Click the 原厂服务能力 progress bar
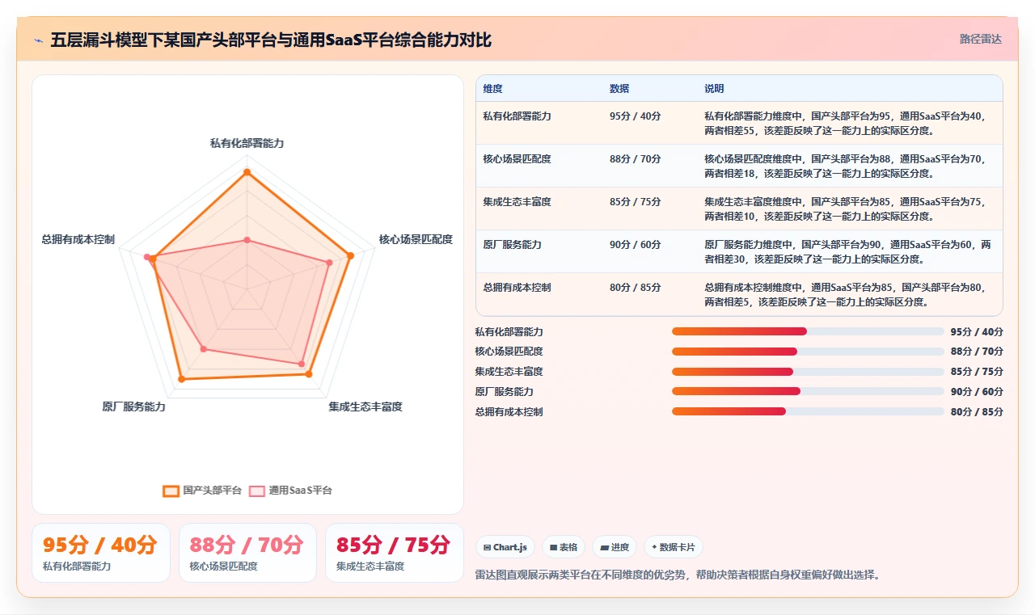1035x615 pixels. [x=808, y=391]
